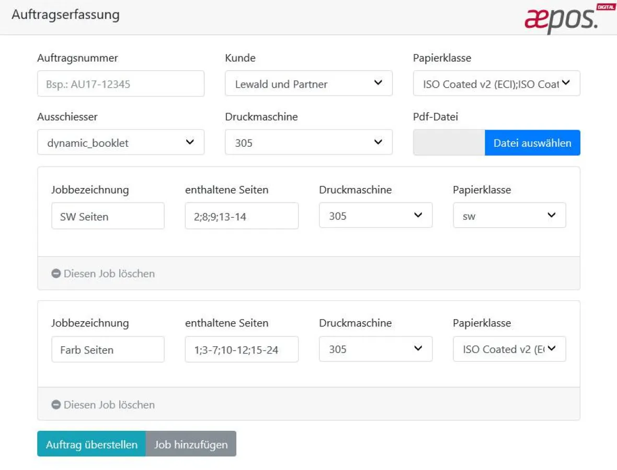Click the Jobbezeichnung field labeled 'Farb Seiten'

(108, 349)
